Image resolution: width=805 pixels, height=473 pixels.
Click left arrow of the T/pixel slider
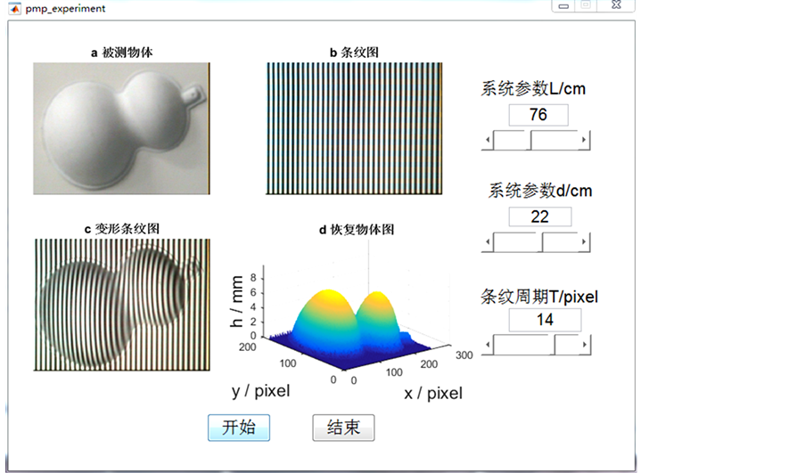click(x=486, y=344)
